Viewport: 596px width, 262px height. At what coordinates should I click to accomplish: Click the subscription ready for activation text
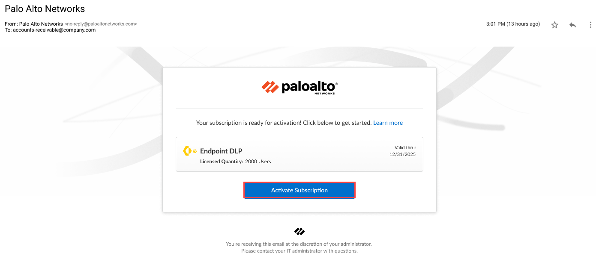tap(284, 123)
